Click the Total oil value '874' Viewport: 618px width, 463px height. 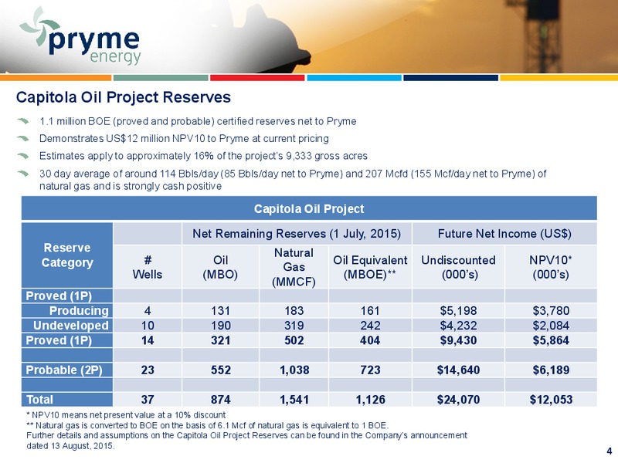(x=220, y=400)
